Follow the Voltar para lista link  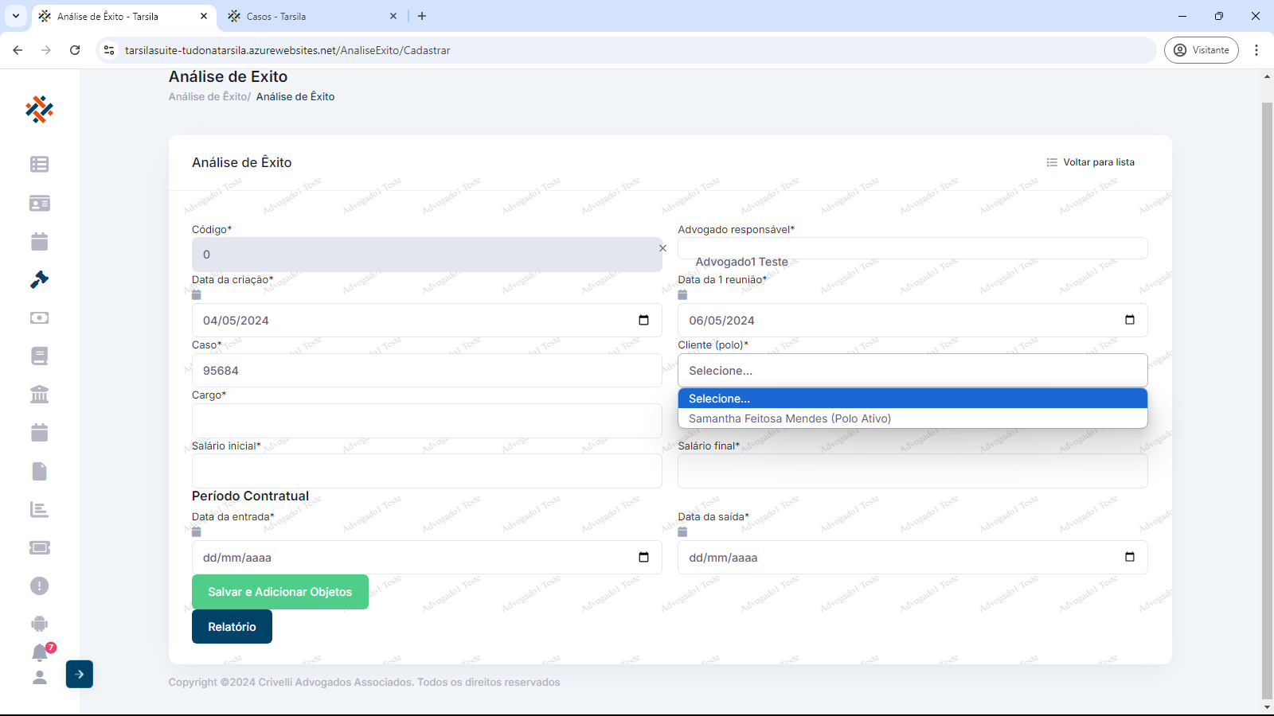[x=1090, y=162]
